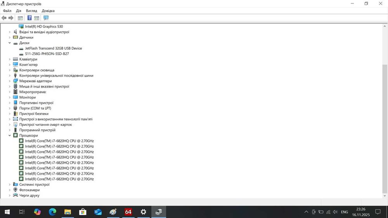This screenshot has height=218, width=388.
Task: Click the Фотокамери webcam icon
Action: 16,190
